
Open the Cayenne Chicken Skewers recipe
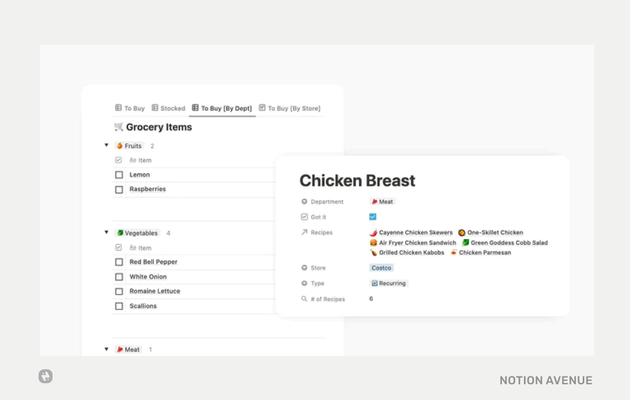pyautogui.click(x=416, y=232)
